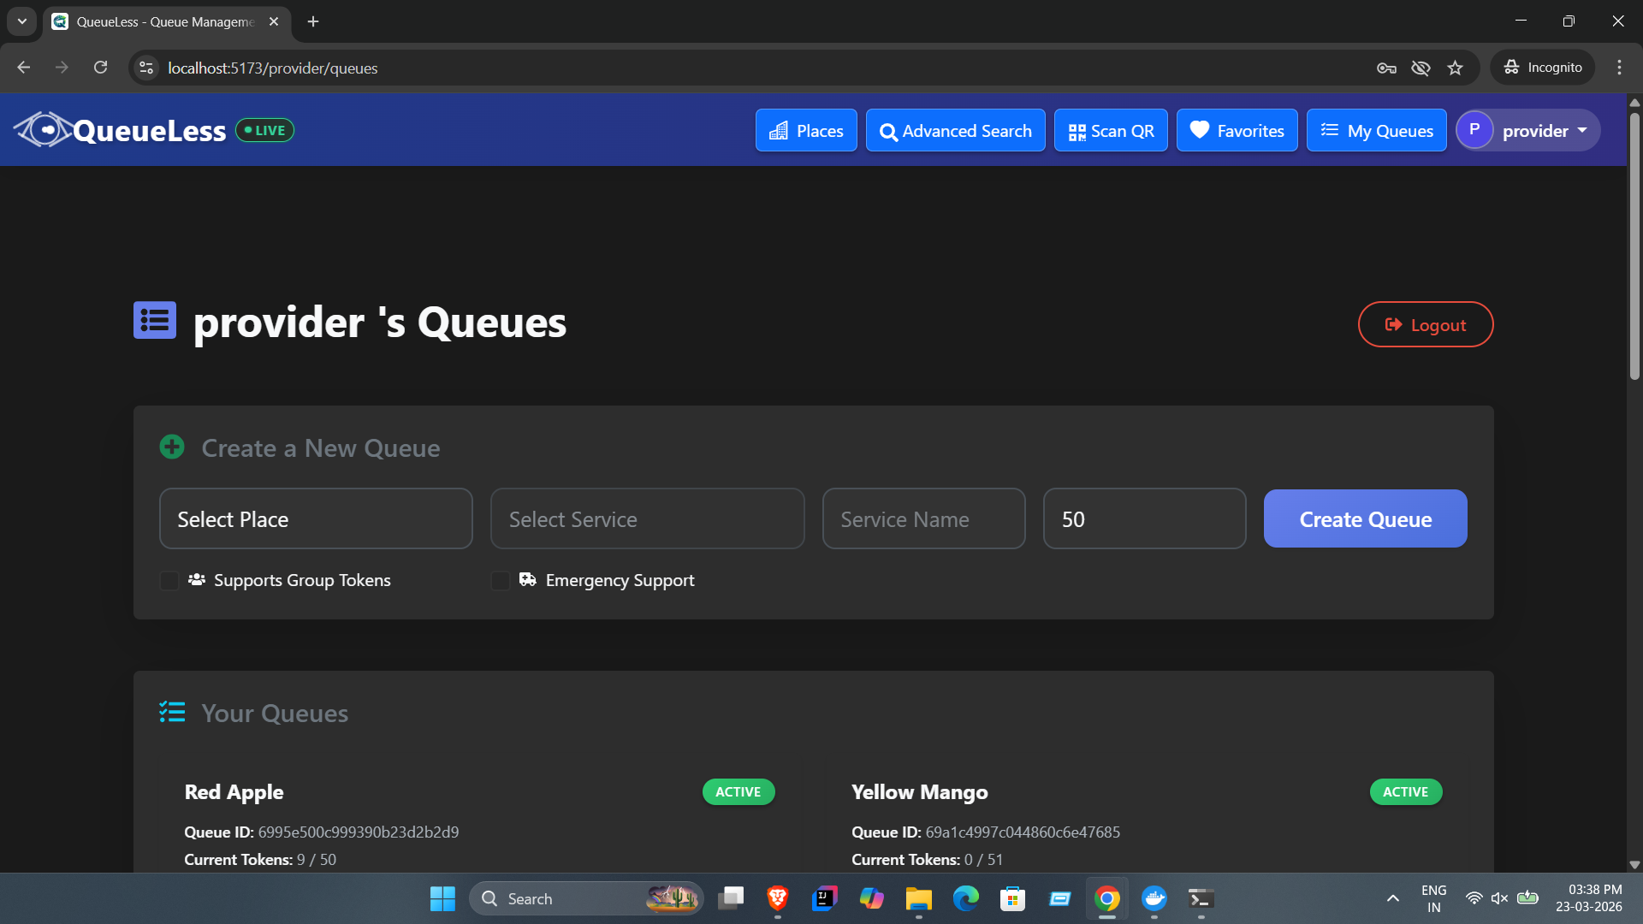Close the QueueLess tab
The width and height of the screenshot is (1643, 924).
pyautogui.click(x=274, y=21)
